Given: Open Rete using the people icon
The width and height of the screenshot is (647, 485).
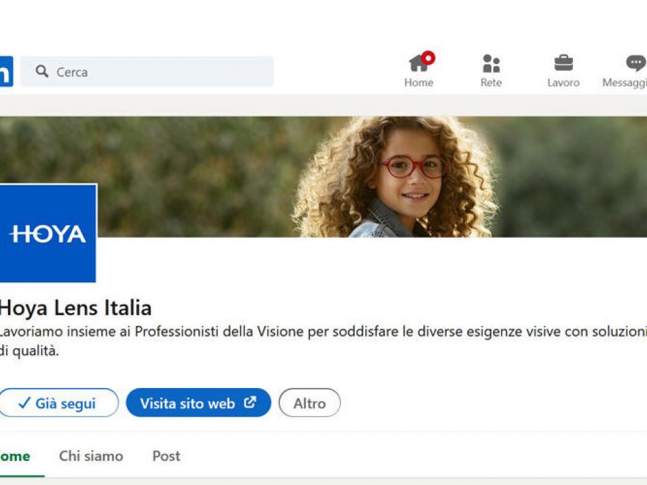Looking at the screenshot, I should click(x=491, y=64).
